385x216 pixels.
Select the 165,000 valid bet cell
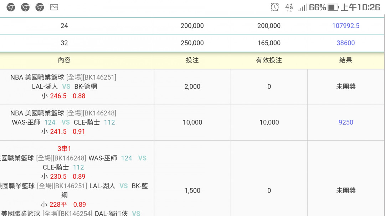point(269,43)
